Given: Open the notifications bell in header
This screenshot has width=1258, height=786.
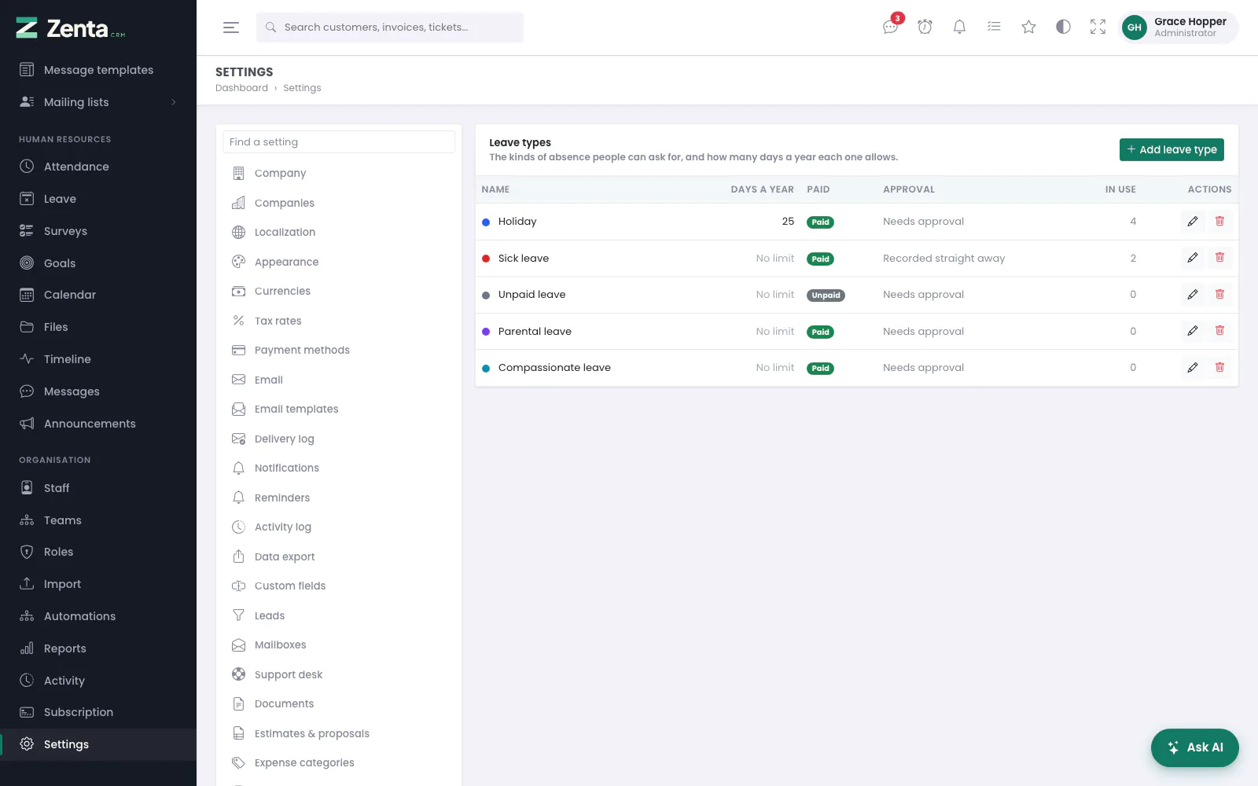Looking at the screenshot, I should (x=959, y=28).
